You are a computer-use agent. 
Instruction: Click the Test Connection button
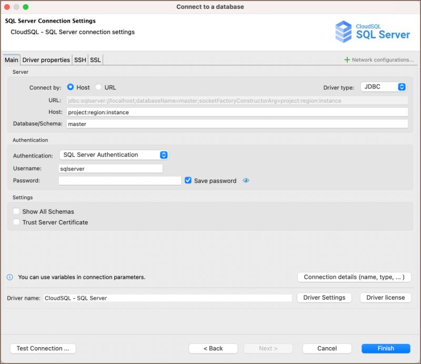pos(42,348)
